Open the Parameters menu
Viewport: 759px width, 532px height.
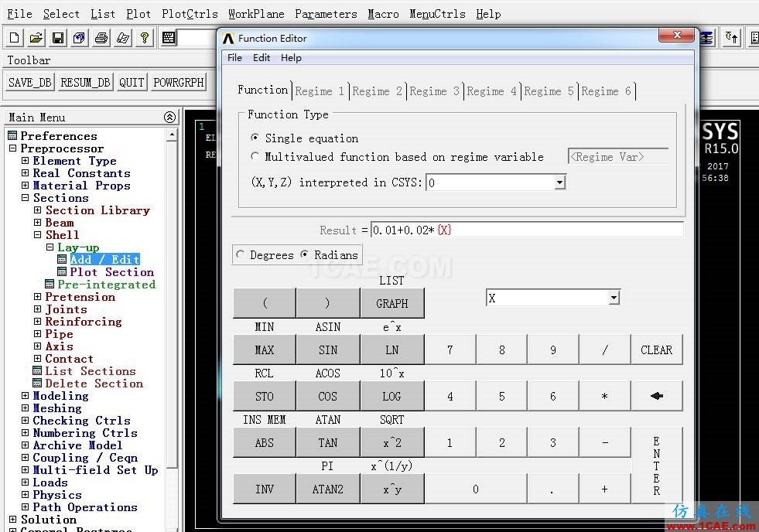(x=326, y=14)
